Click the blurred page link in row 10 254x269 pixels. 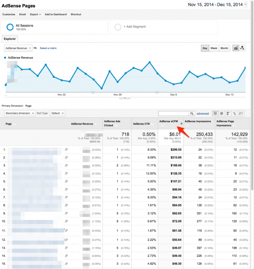32,222
